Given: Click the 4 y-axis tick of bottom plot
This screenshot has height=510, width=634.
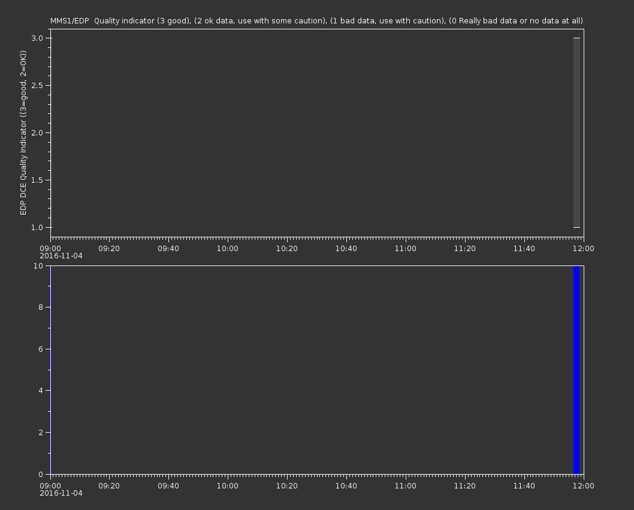Looking at the screenshot, I should [40, 390].
